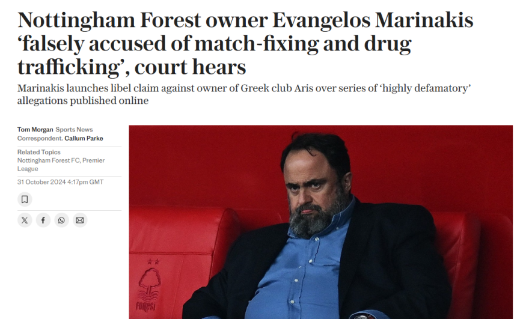Click the Nottingham Forest crest on the red seat
The height and width of the screenshot is (319, 529).
click(148, 287)
